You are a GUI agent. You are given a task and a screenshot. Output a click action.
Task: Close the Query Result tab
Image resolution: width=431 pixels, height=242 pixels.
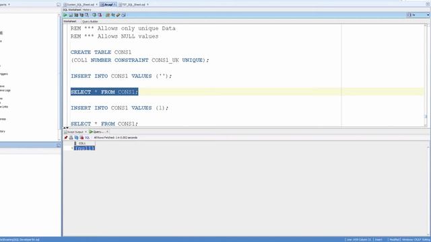click(107, 132)
